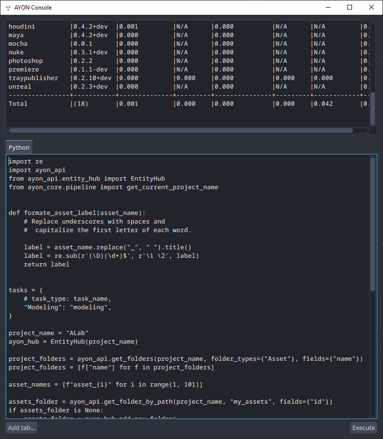Click 'houdini' in the output table

[22, 27]
